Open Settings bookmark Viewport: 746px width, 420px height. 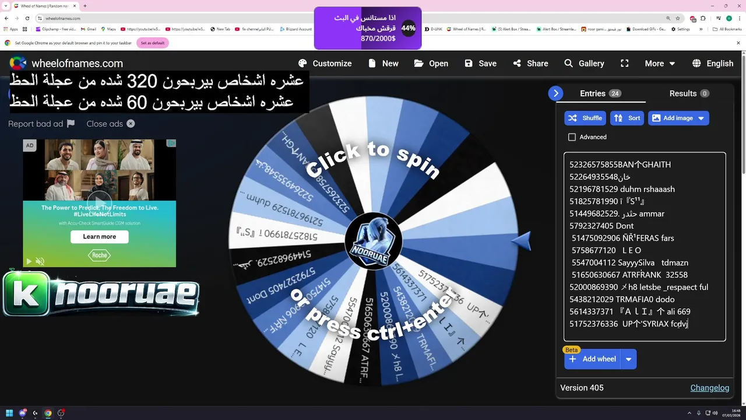click(x=680, y=29)
